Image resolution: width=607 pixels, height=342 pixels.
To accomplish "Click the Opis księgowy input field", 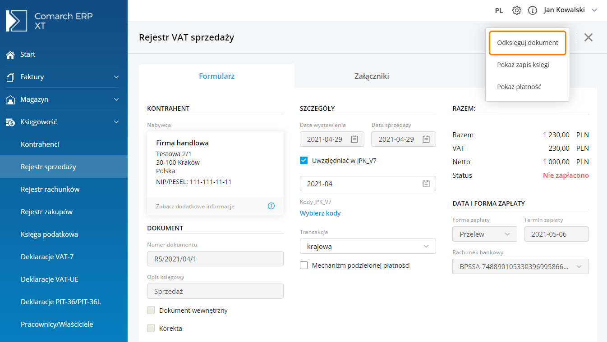I will 215,291.
